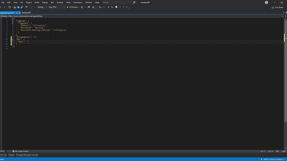
Task: Click Add to Source Control
Action: [x=273, y=159]
